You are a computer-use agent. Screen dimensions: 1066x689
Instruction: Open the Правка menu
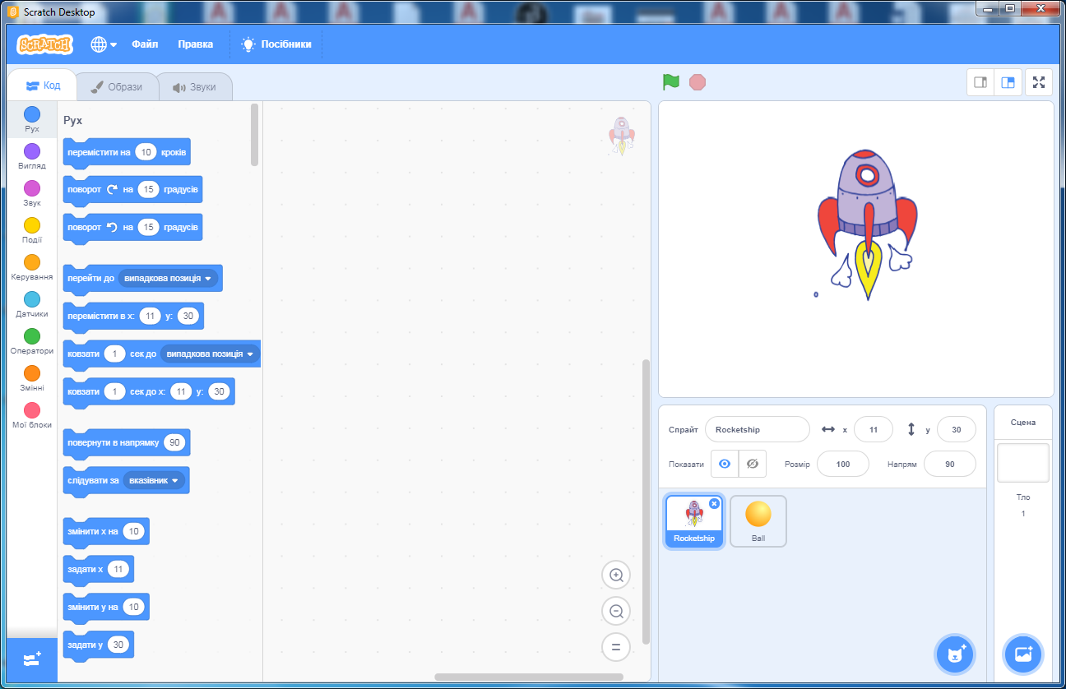click(195, 44)
